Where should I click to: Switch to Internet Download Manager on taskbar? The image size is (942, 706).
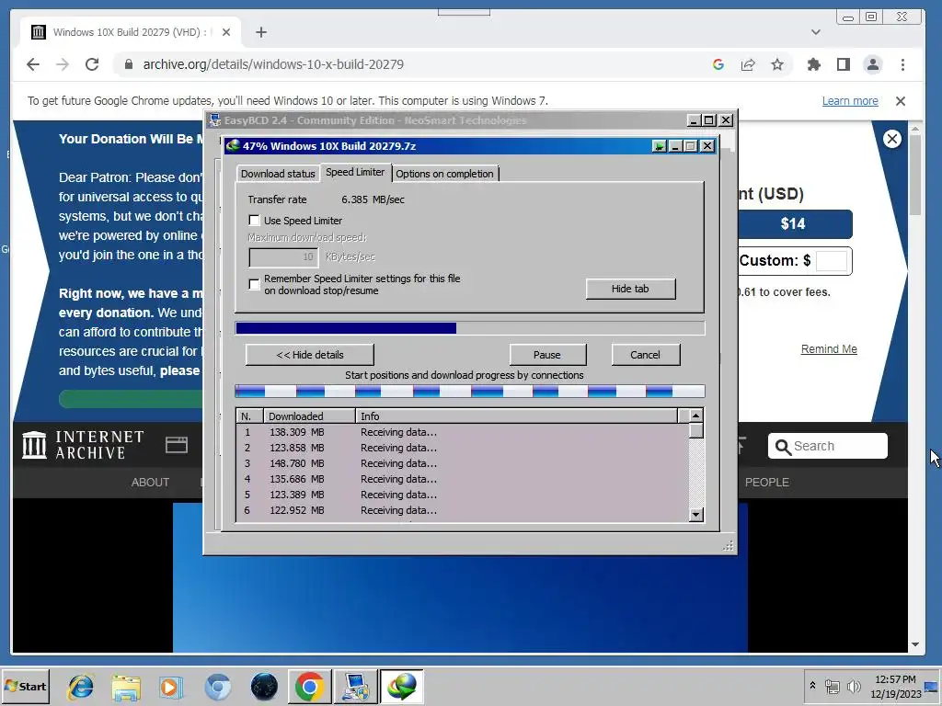[x=402, y=686]
